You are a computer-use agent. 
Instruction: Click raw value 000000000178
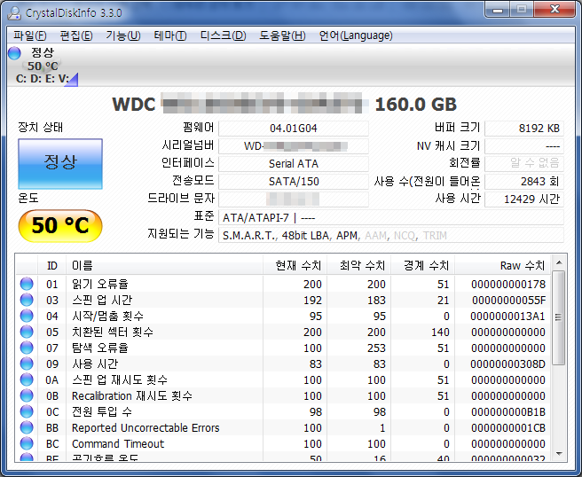508,284
